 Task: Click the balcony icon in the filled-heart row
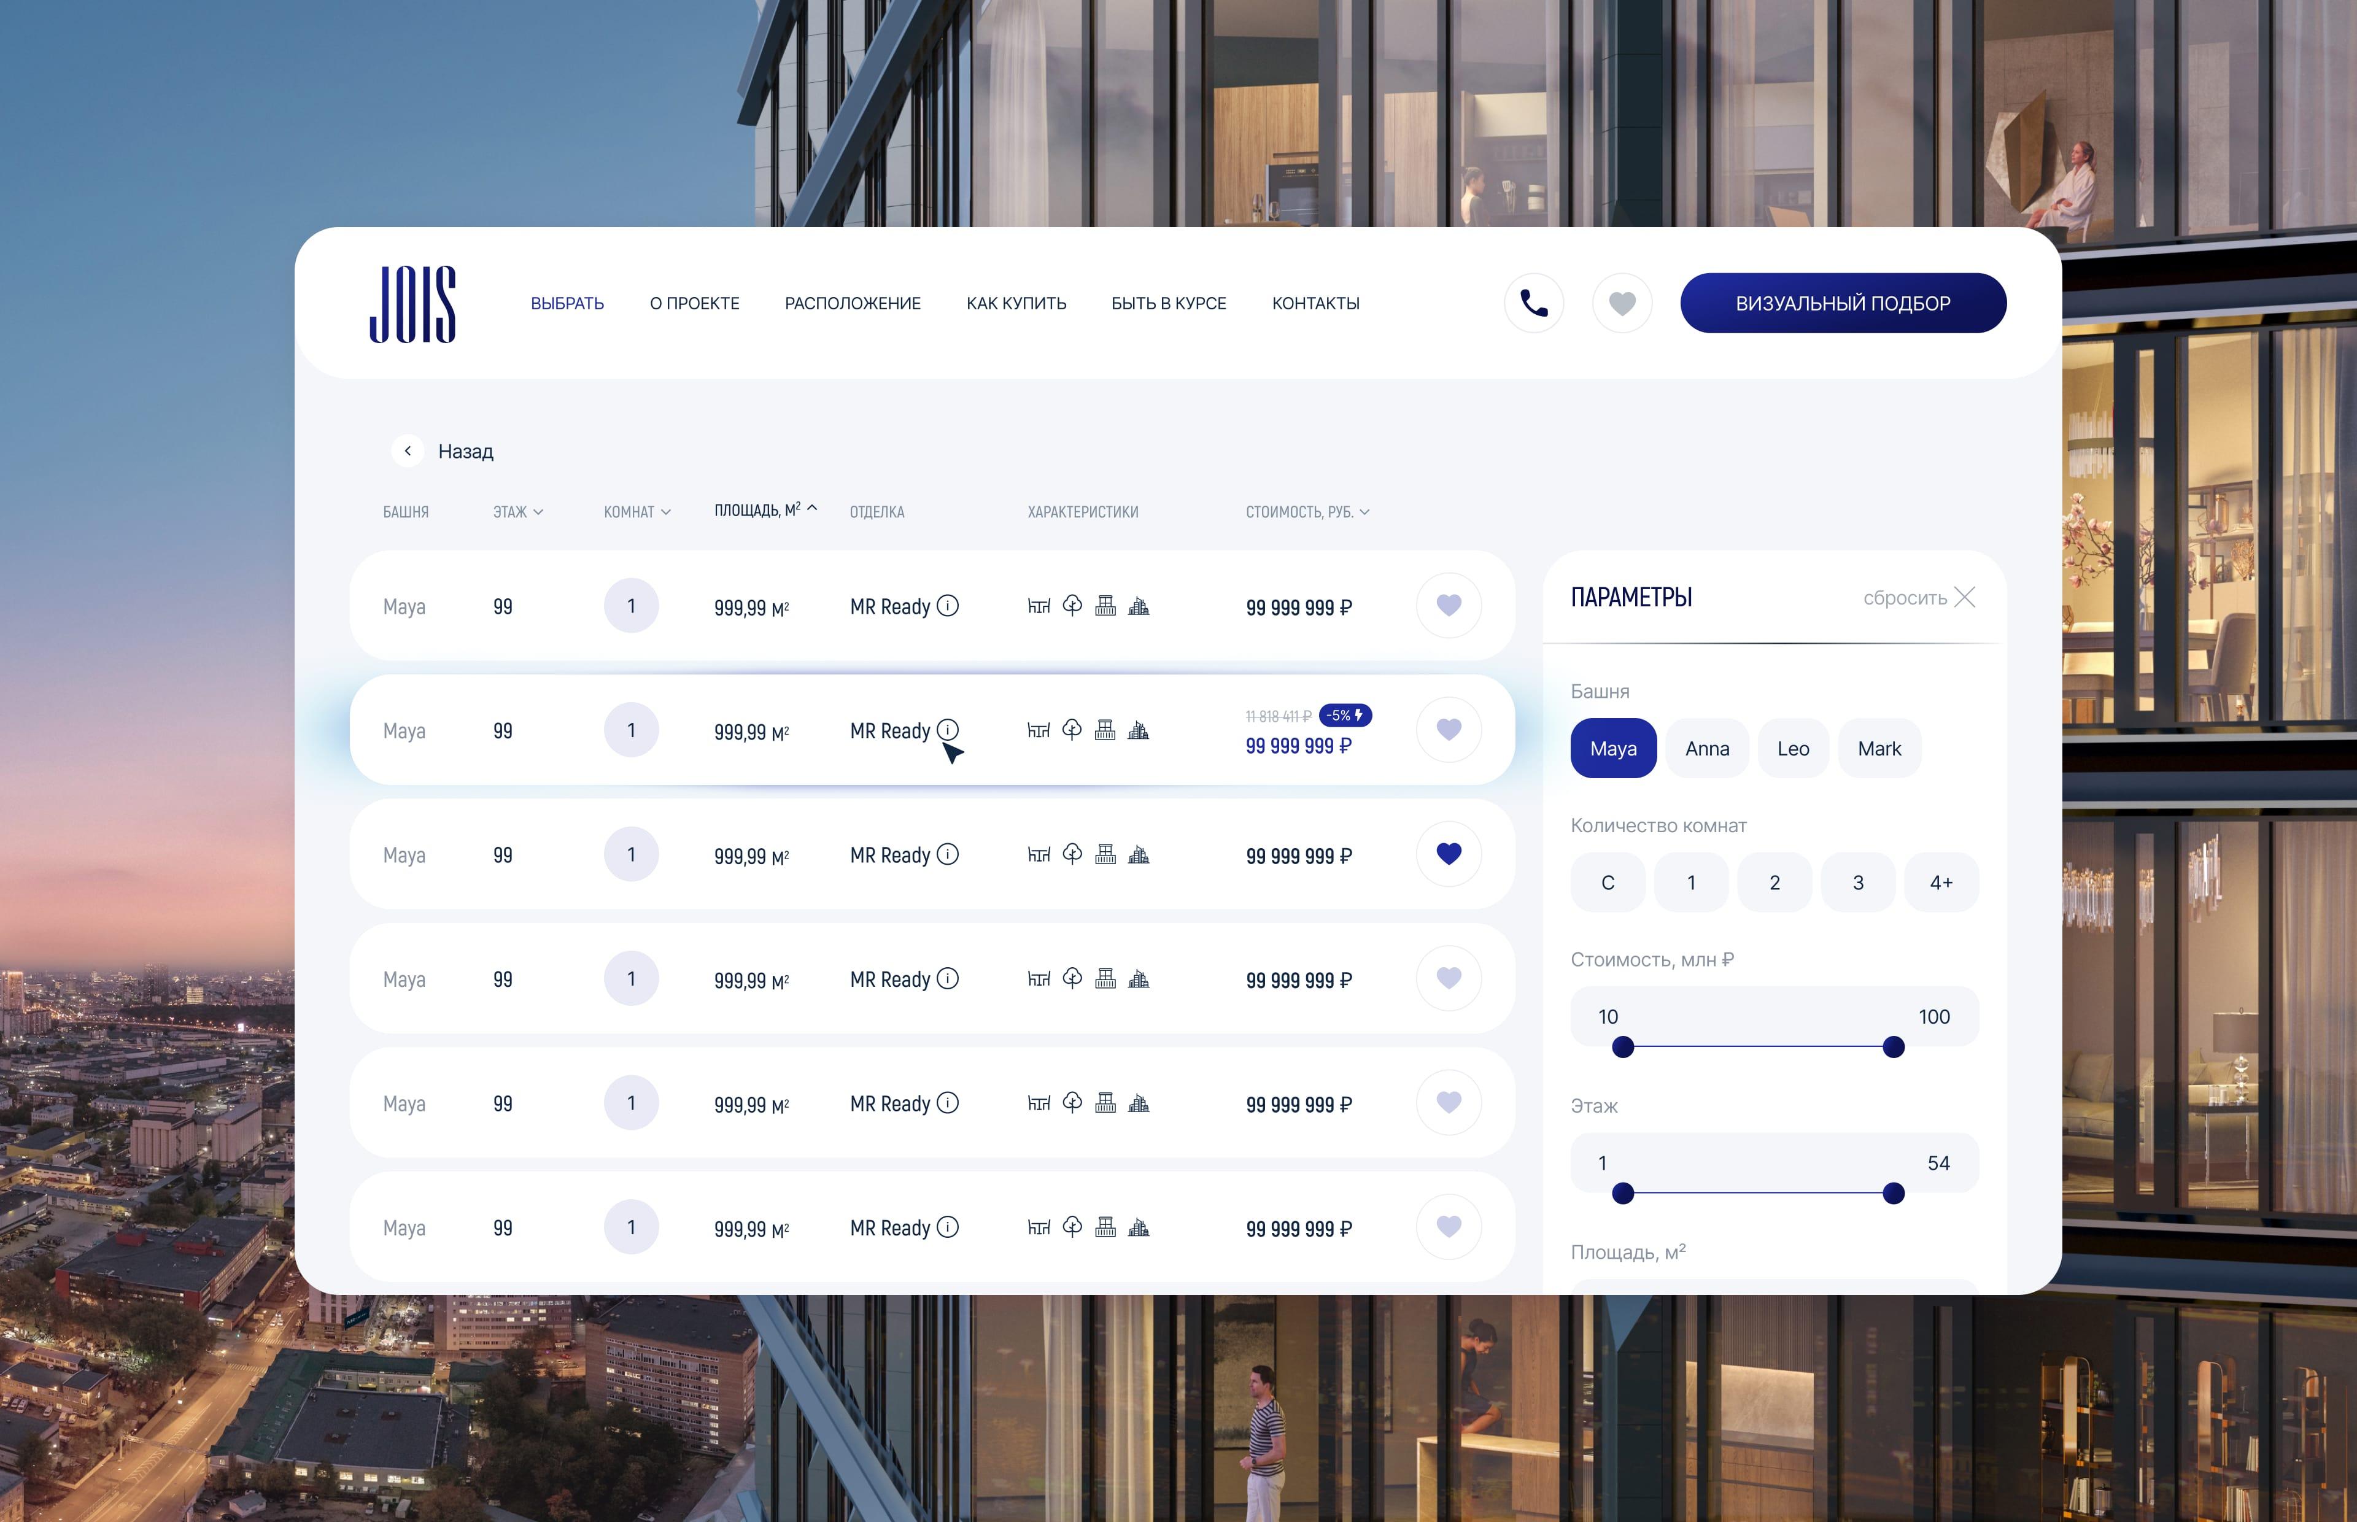tap(1106, 854)
